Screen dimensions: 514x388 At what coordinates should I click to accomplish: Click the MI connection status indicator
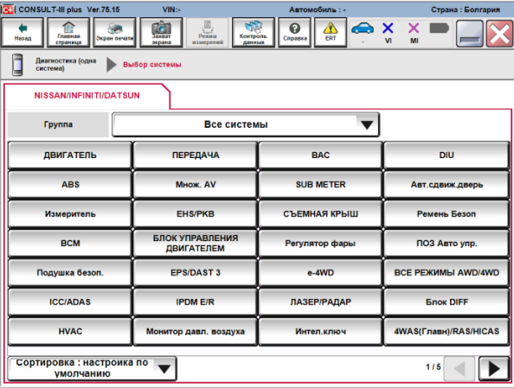(414, 33)
